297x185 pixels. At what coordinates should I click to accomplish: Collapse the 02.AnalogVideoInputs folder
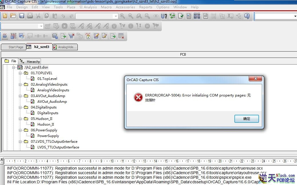click(20, 85)
